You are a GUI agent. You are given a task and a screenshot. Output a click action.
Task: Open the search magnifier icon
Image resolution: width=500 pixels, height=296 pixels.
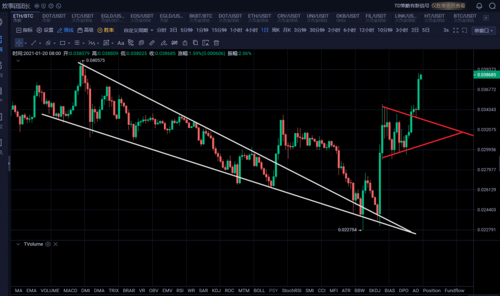click(x=492, y=6)
